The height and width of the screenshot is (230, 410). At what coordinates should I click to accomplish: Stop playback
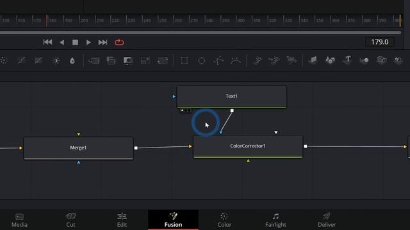[x=76, y=42]
